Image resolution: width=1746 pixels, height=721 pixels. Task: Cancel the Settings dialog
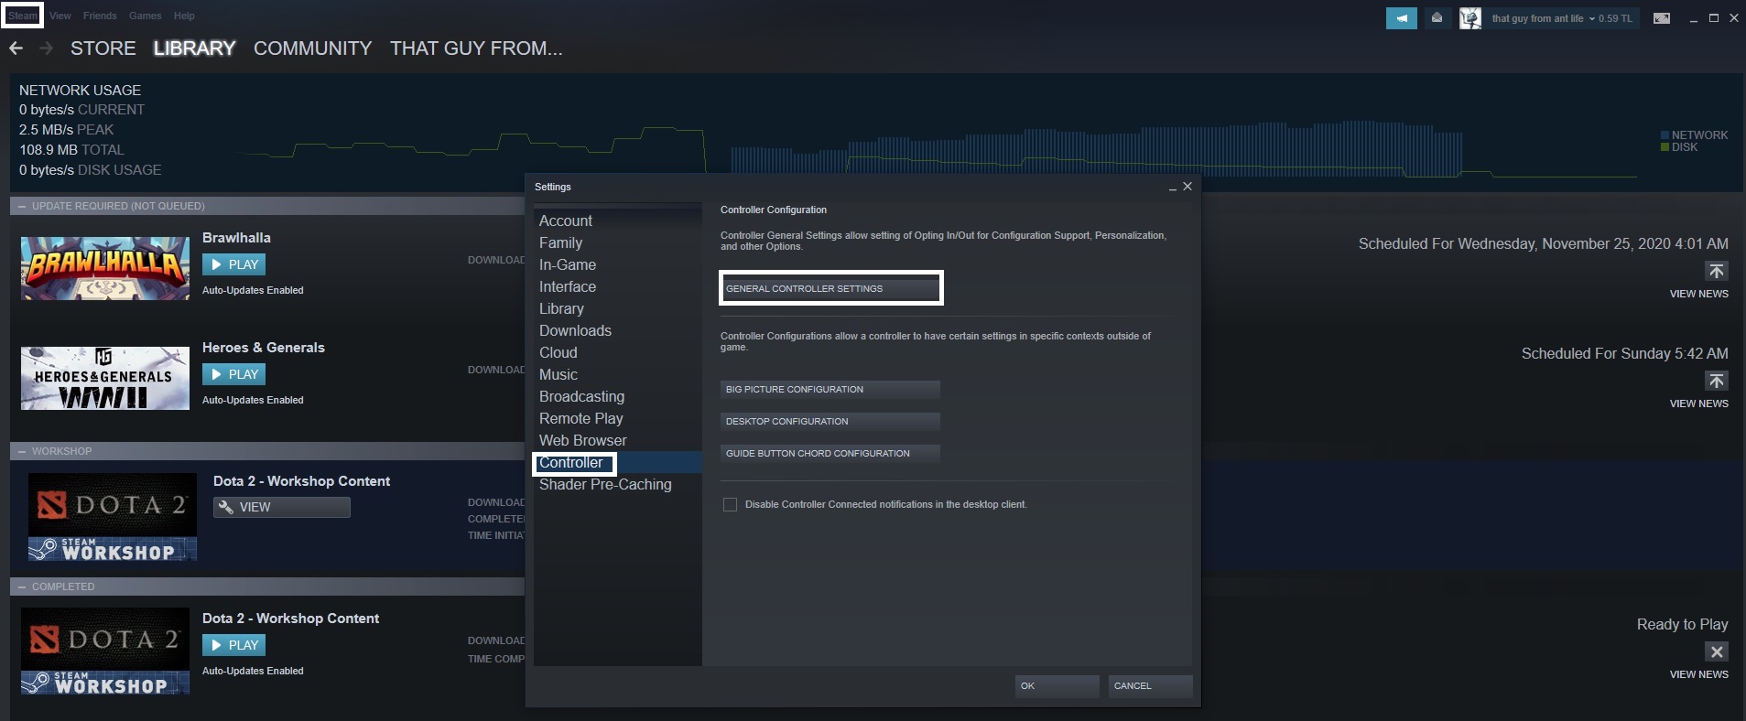click(1150, 685)
